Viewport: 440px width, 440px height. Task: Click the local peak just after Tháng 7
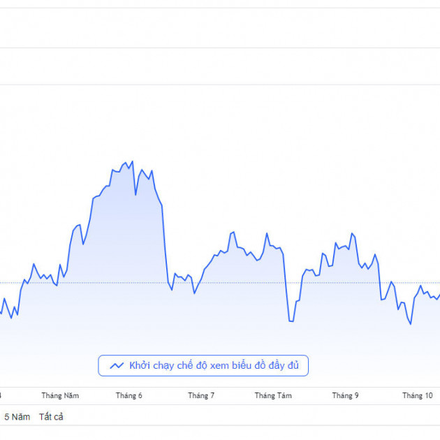233,232
